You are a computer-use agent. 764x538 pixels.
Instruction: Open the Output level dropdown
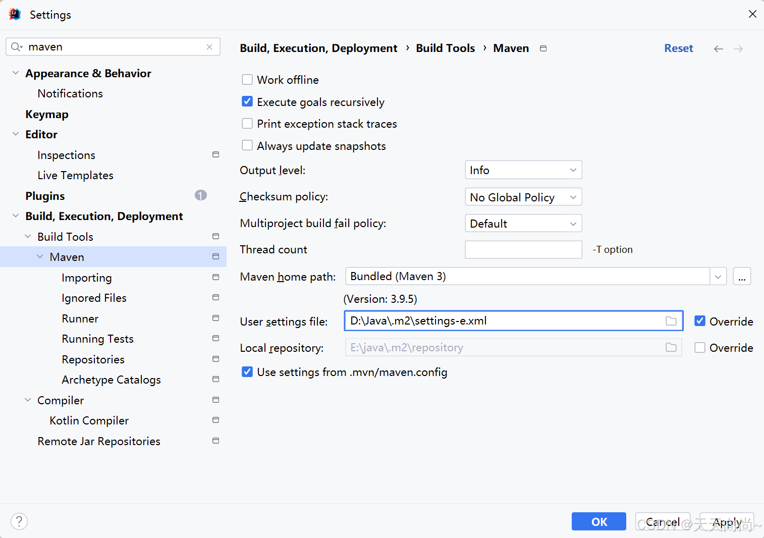tap(523, 170)
